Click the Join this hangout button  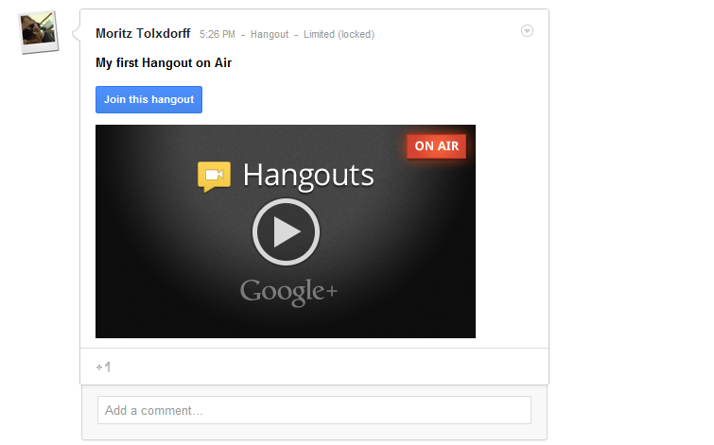point(148,99)
